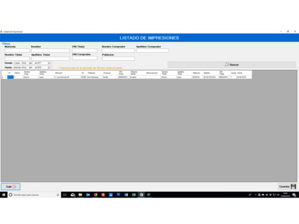Sort by the Provincia column header
This screenshot has width=299, height=224.
tap(110, 73)
